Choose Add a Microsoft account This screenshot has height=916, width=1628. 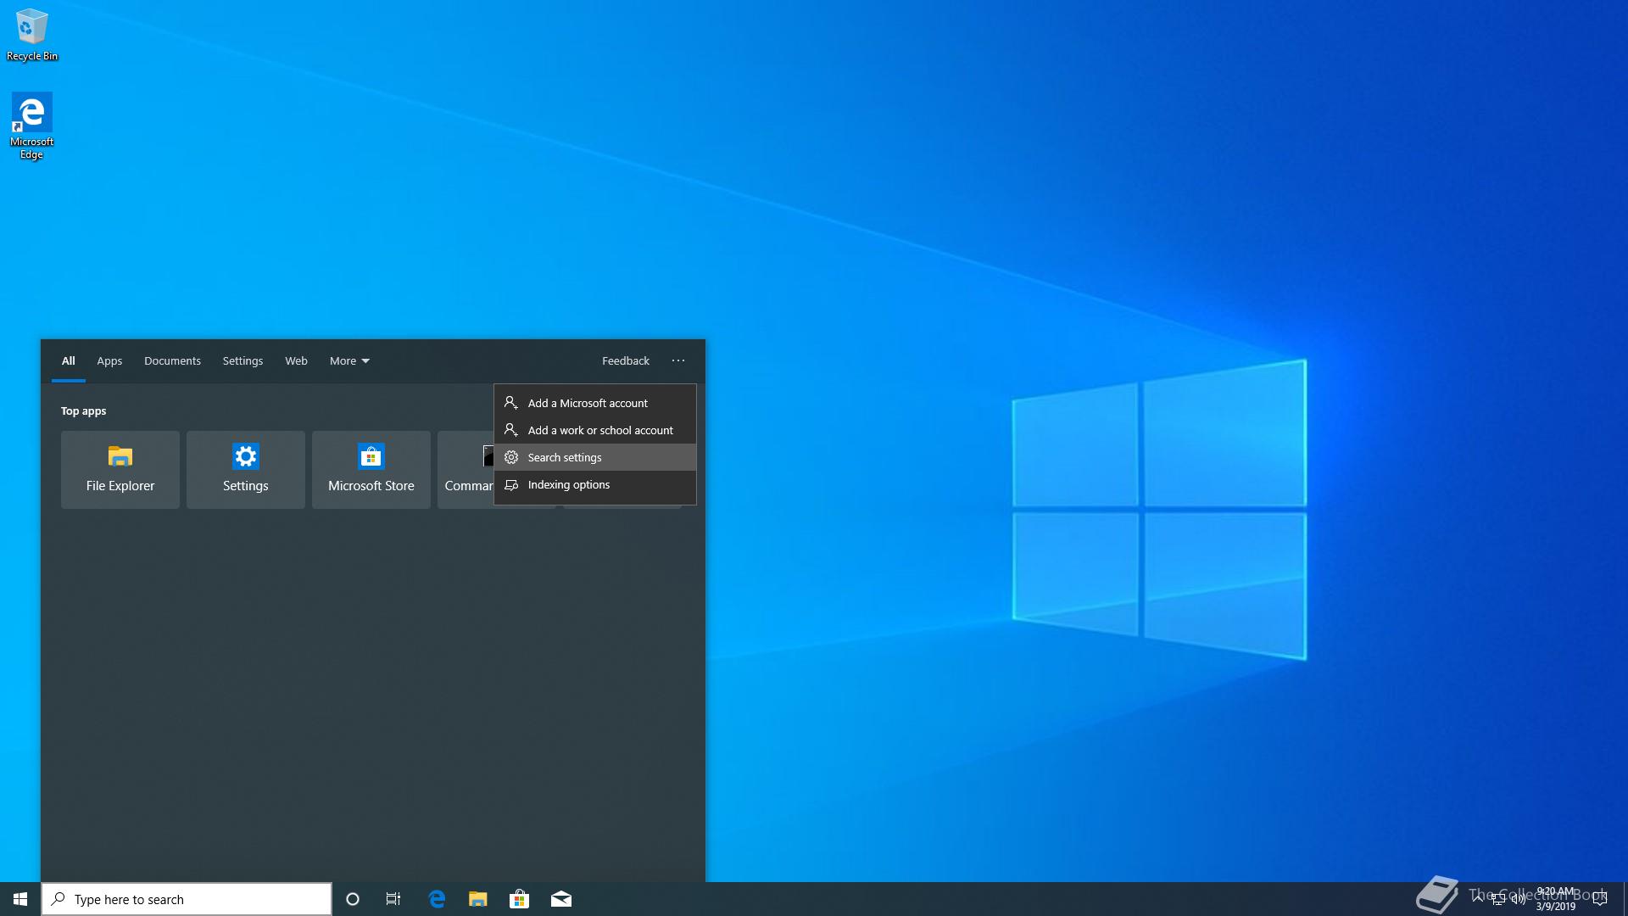595,403
